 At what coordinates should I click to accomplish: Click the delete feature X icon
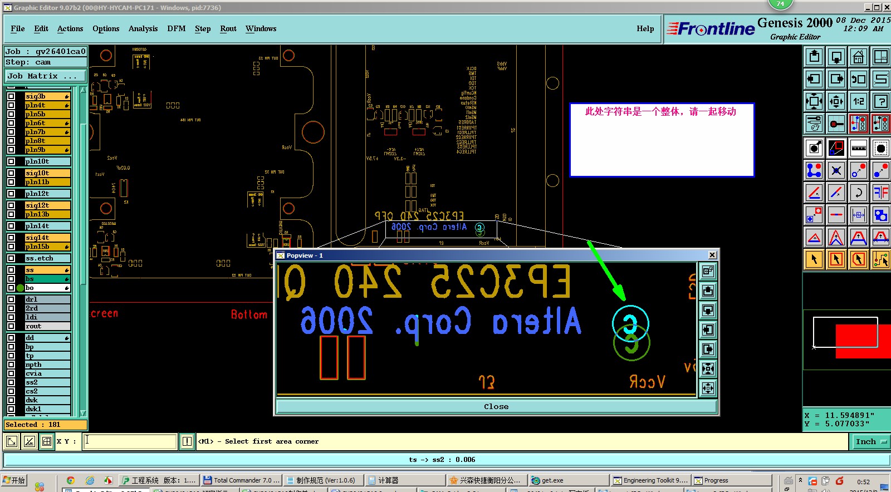(836, 170)
